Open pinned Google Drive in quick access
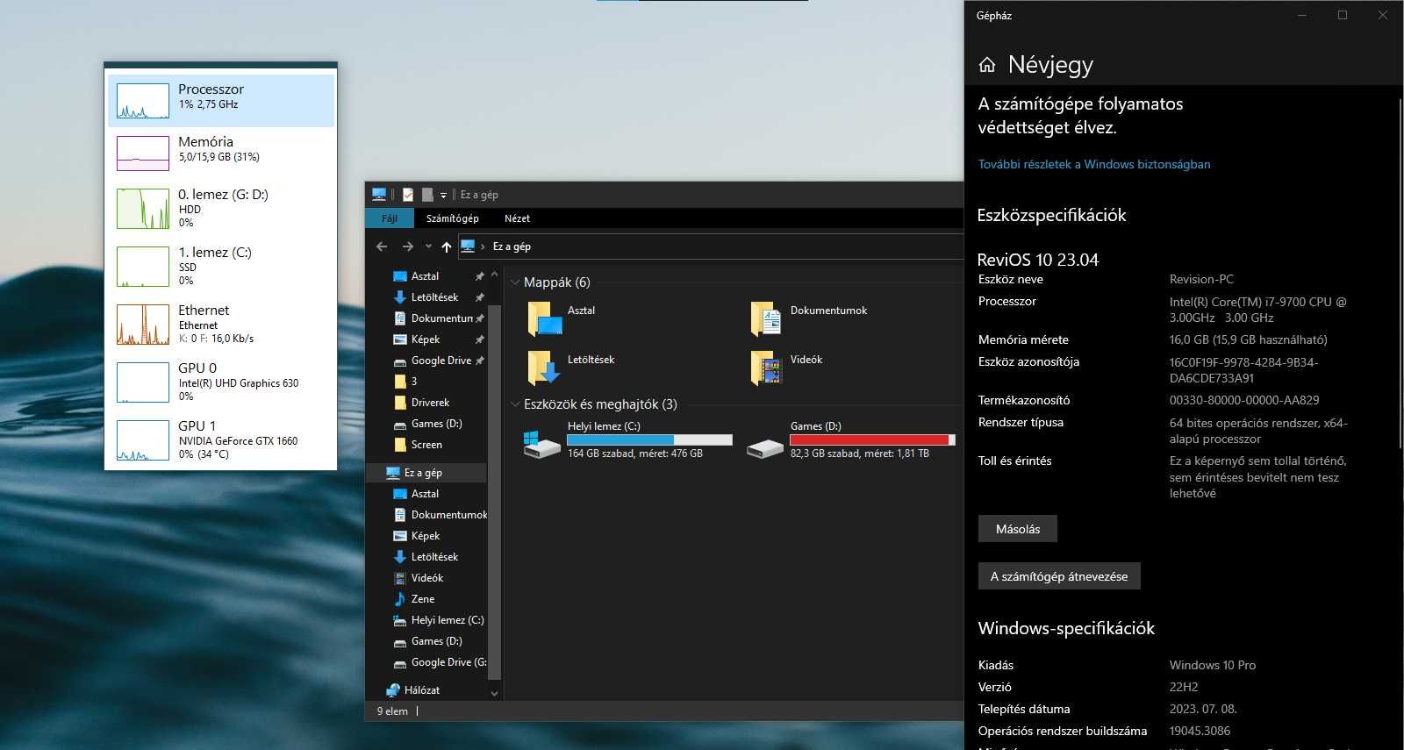Screen dimensions: 1404x750 [441, 361]
